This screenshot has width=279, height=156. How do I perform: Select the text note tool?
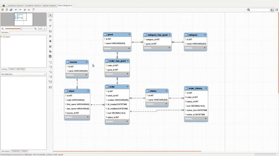point(51,36)
